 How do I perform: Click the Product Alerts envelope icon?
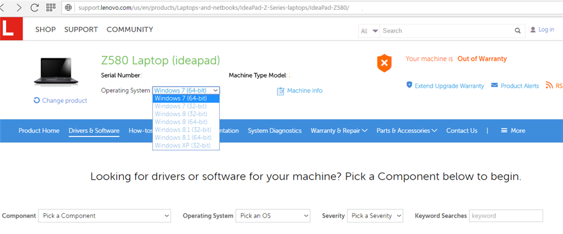click(494, 85)
